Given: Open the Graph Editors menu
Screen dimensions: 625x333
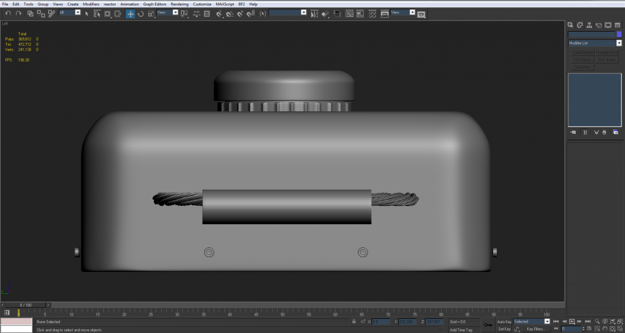Looking at the screenshot, I should tap(154, 4).
